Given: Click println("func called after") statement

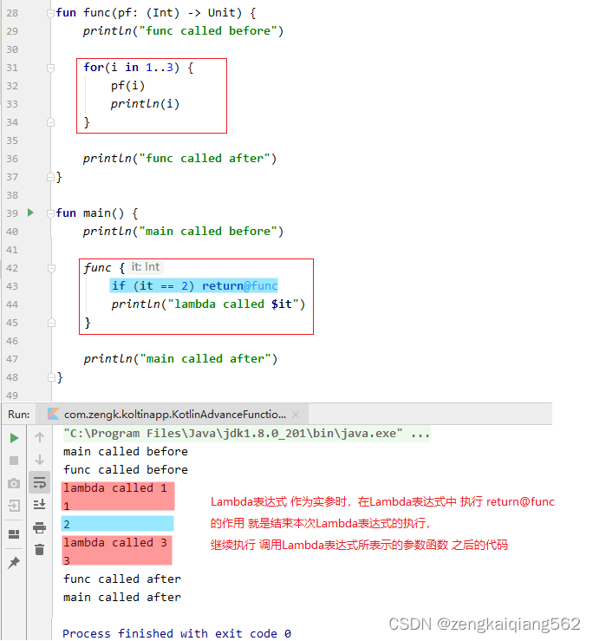Looking at the screenshot, I should click(179, 159).
